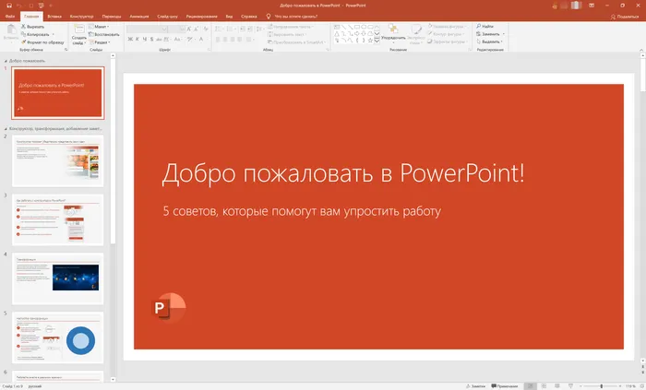The width and height of the screenshot is (646, 390).
Task: Toggle Notes (Заметки) pane in status bar
Action: point(475,386)
